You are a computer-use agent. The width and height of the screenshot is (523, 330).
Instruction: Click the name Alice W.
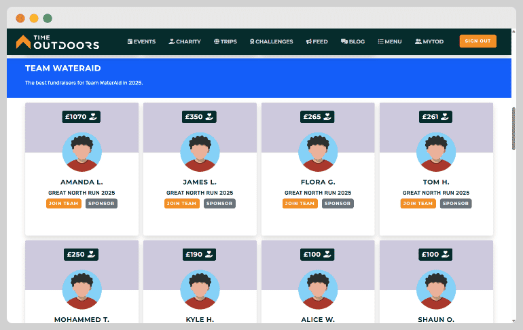pos(318,319)
